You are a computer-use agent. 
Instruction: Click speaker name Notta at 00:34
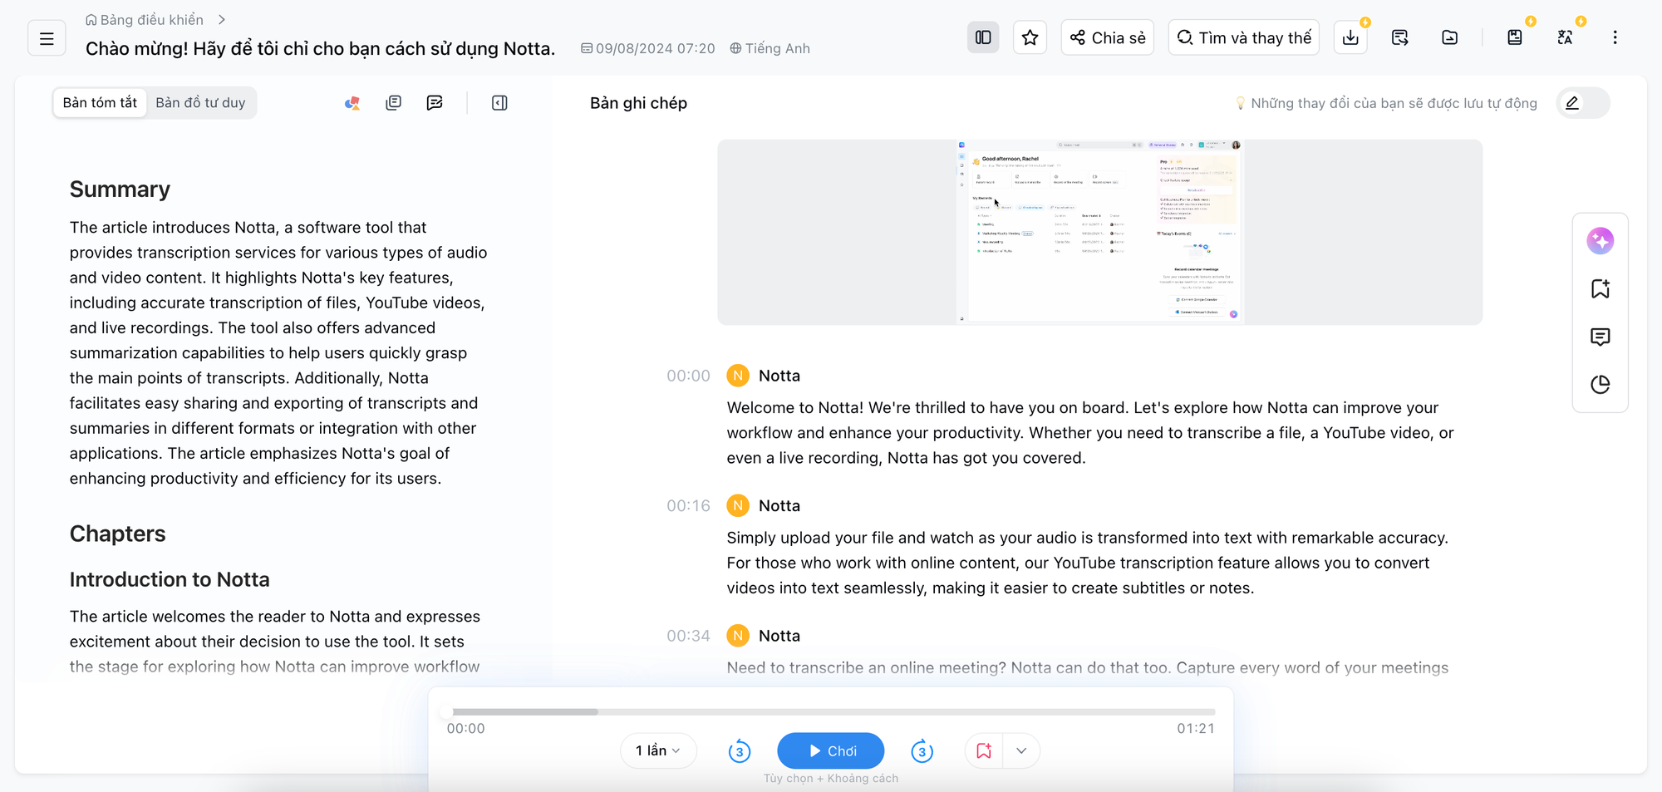click(x=779, y=636)
